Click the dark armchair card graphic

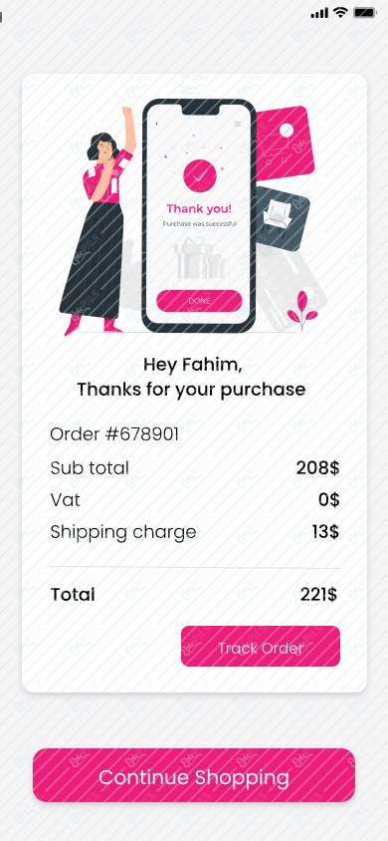pos(282,218)
